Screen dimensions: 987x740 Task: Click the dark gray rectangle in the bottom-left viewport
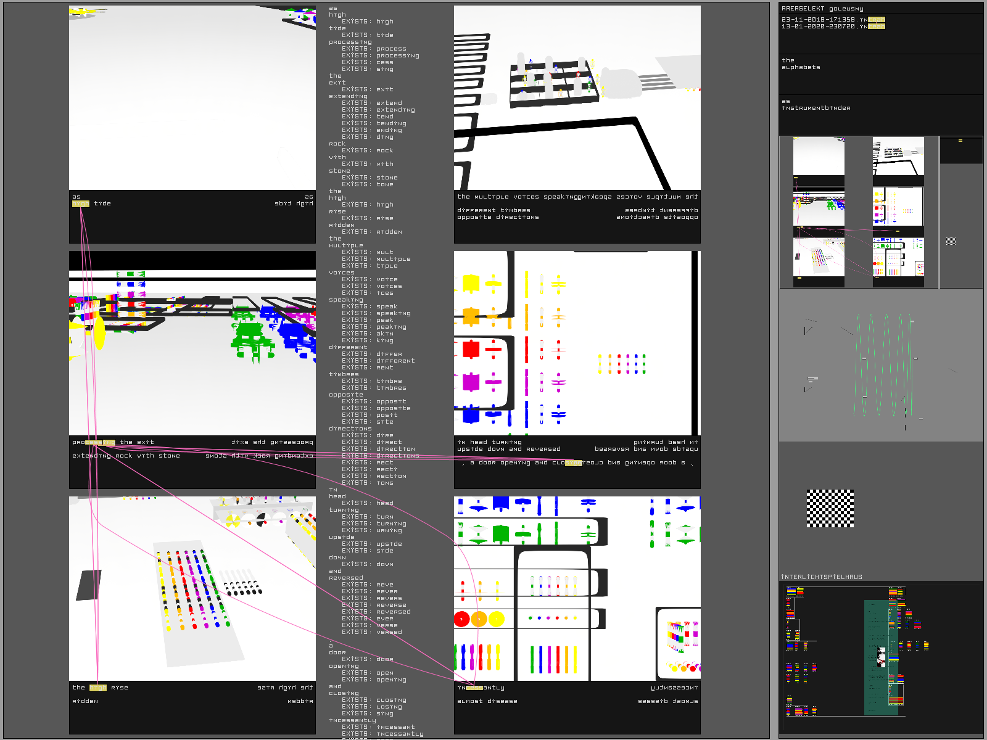click(89, 585)
